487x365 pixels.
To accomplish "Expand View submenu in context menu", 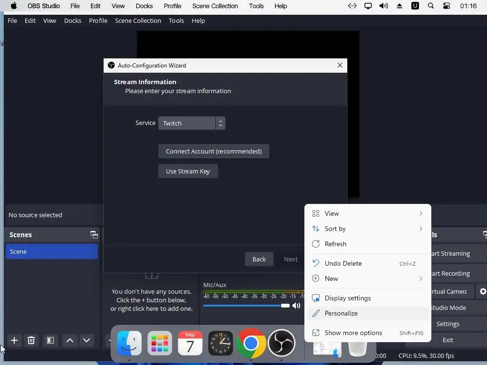I will [368, 213].
